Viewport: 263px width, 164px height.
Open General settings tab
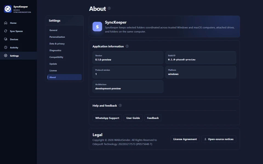pyautogui.click(x=65, y=30)
